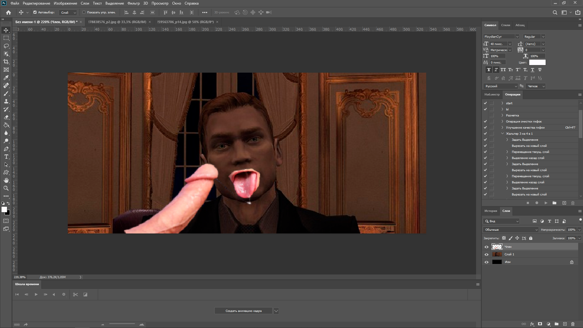
Task: Click the 40 пикс. font size field
Action: (x=498, y=44)
